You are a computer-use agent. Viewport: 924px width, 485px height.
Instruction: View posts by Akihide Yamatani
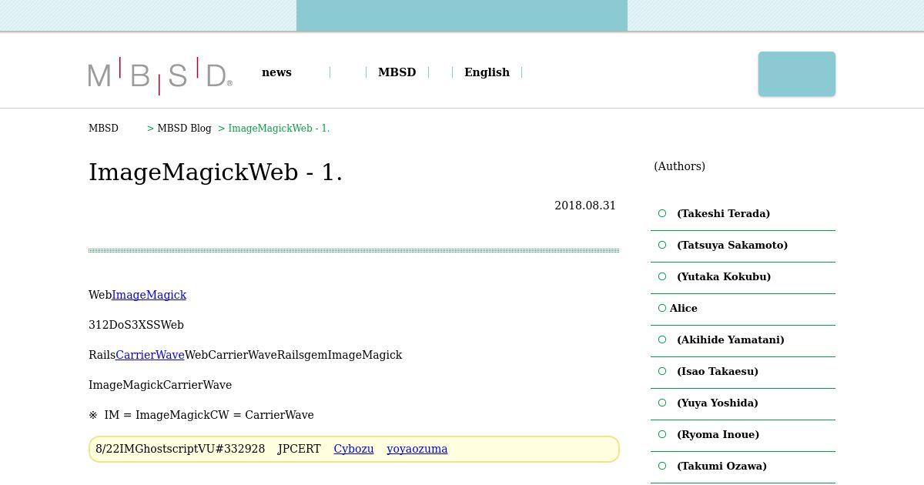pyautogui.click(x=731, y=340)
